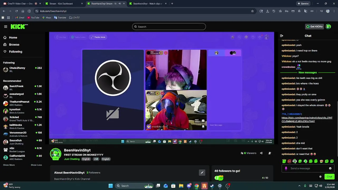Open SamXFrank recommended channel
Screen dimensions: 338x190
pyautogui.click(x=22, y=88)
